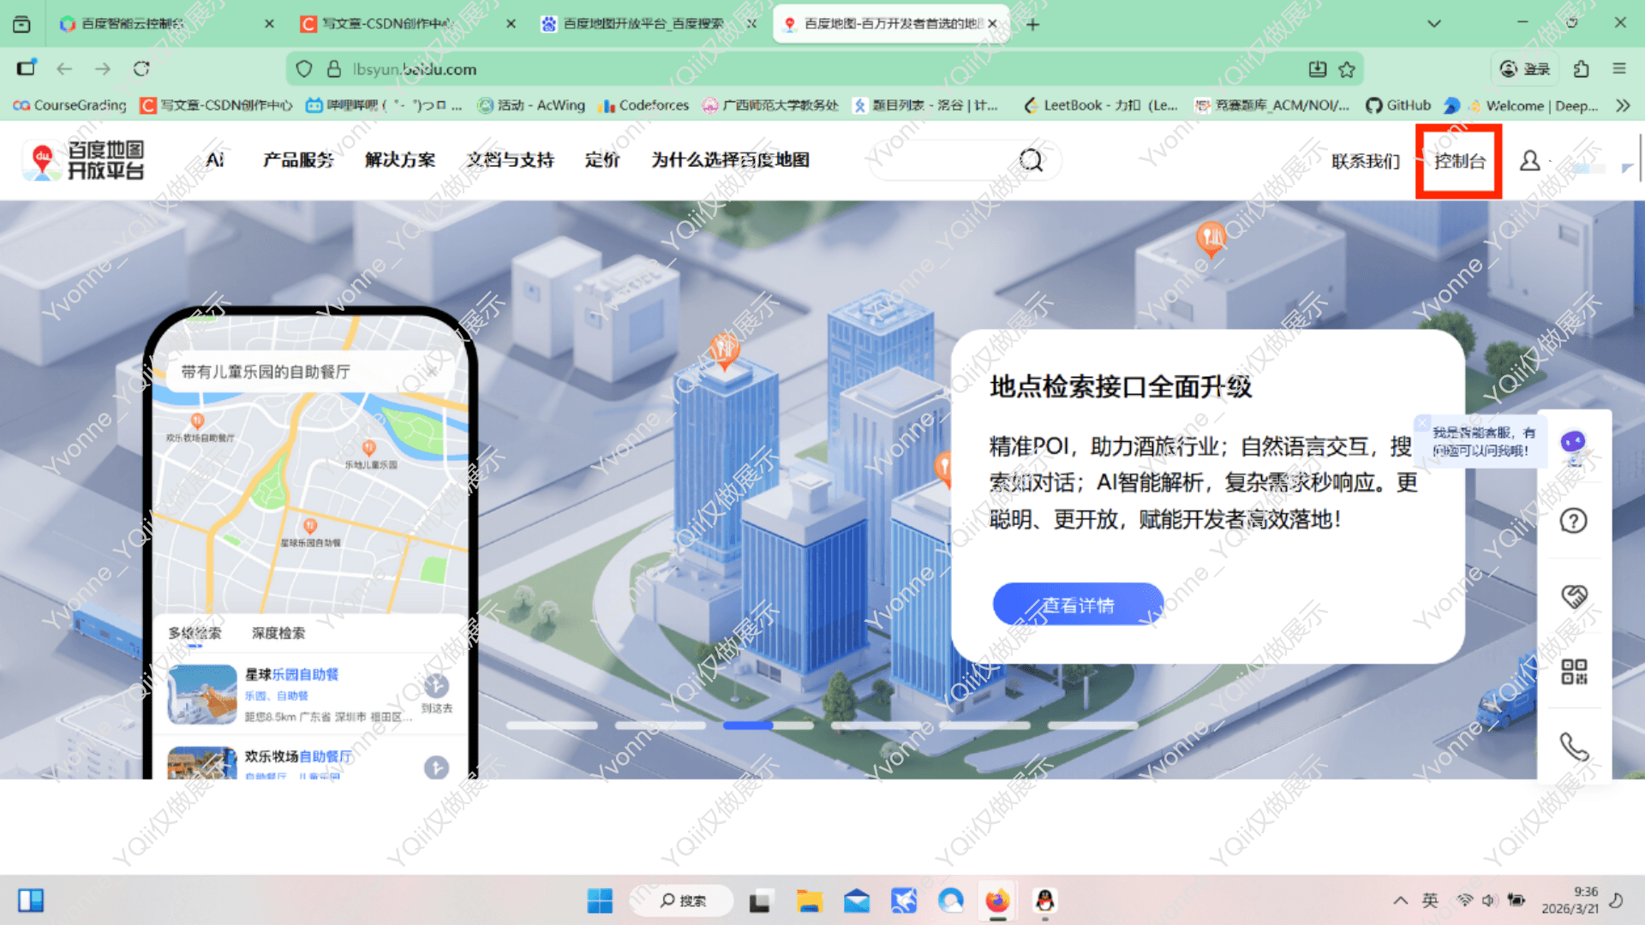The height and width of the screenshot is (925, 1645).
Task: Bookmark this page with the star icon
Action: click(x=1347, y=69)
